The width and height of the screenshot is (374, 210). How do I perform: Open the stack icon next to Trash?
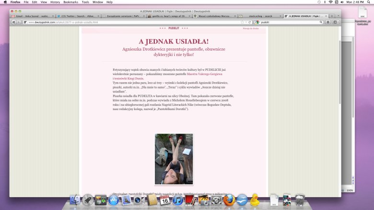click(x=287, y=200)
